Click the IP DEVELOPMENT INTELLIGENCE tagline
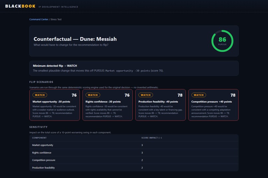This screenshot has width=268, height=178. click(x=58, y=7)
